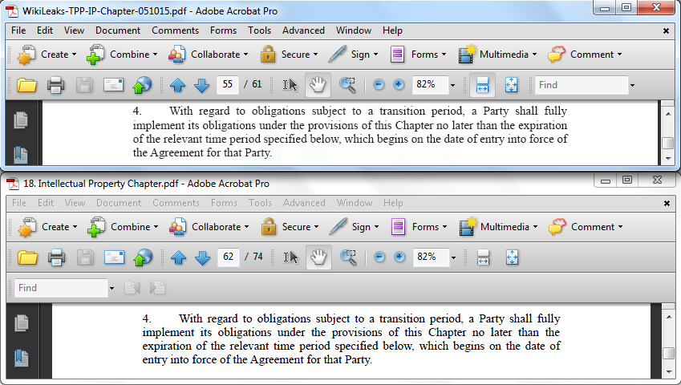Viewport: 681px width, 385px height.
Task: Go to the previous page in the WikiLeaks window
Action: [177, 85]
